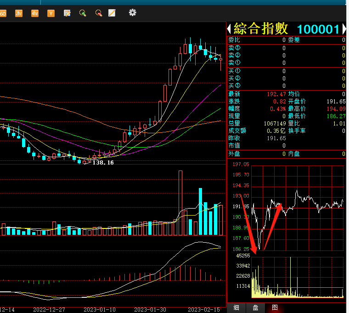This screenshot has height=313, width=349.
Task: Switch chart to the 4hr period
Action: [35, 13]
